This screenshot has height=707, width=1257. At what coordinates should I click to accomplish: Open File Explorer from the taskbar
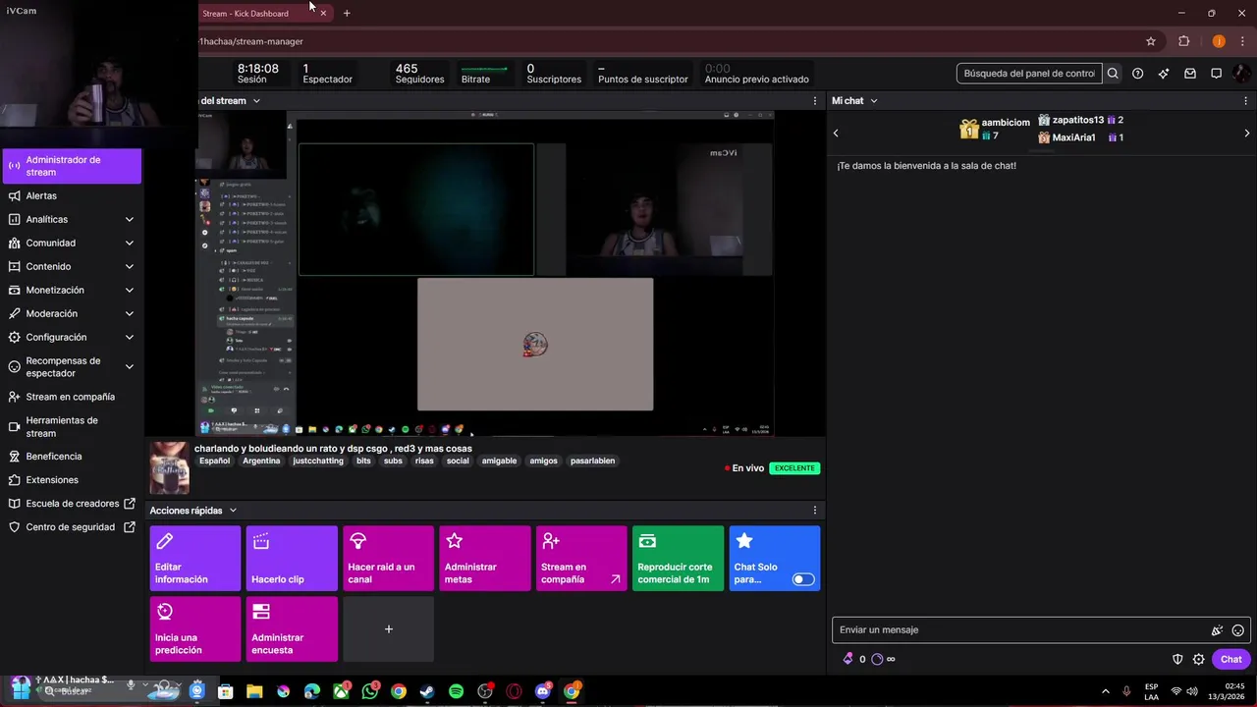(254, 691)
